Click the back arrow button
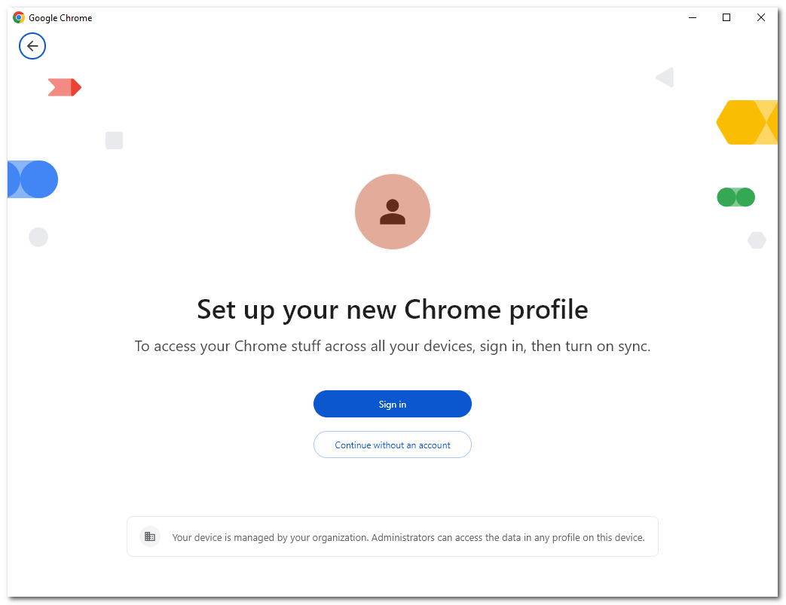786x605 pixels. [x=32, y=46]
